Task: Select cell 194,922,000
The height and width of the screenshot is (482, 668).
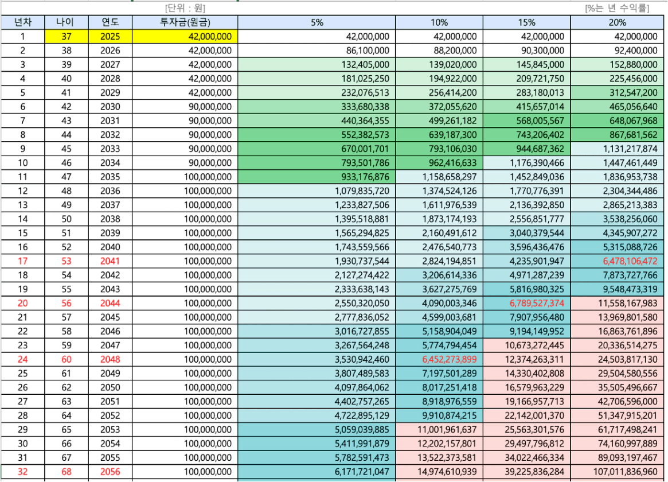Action: click(x=439, y=79)
